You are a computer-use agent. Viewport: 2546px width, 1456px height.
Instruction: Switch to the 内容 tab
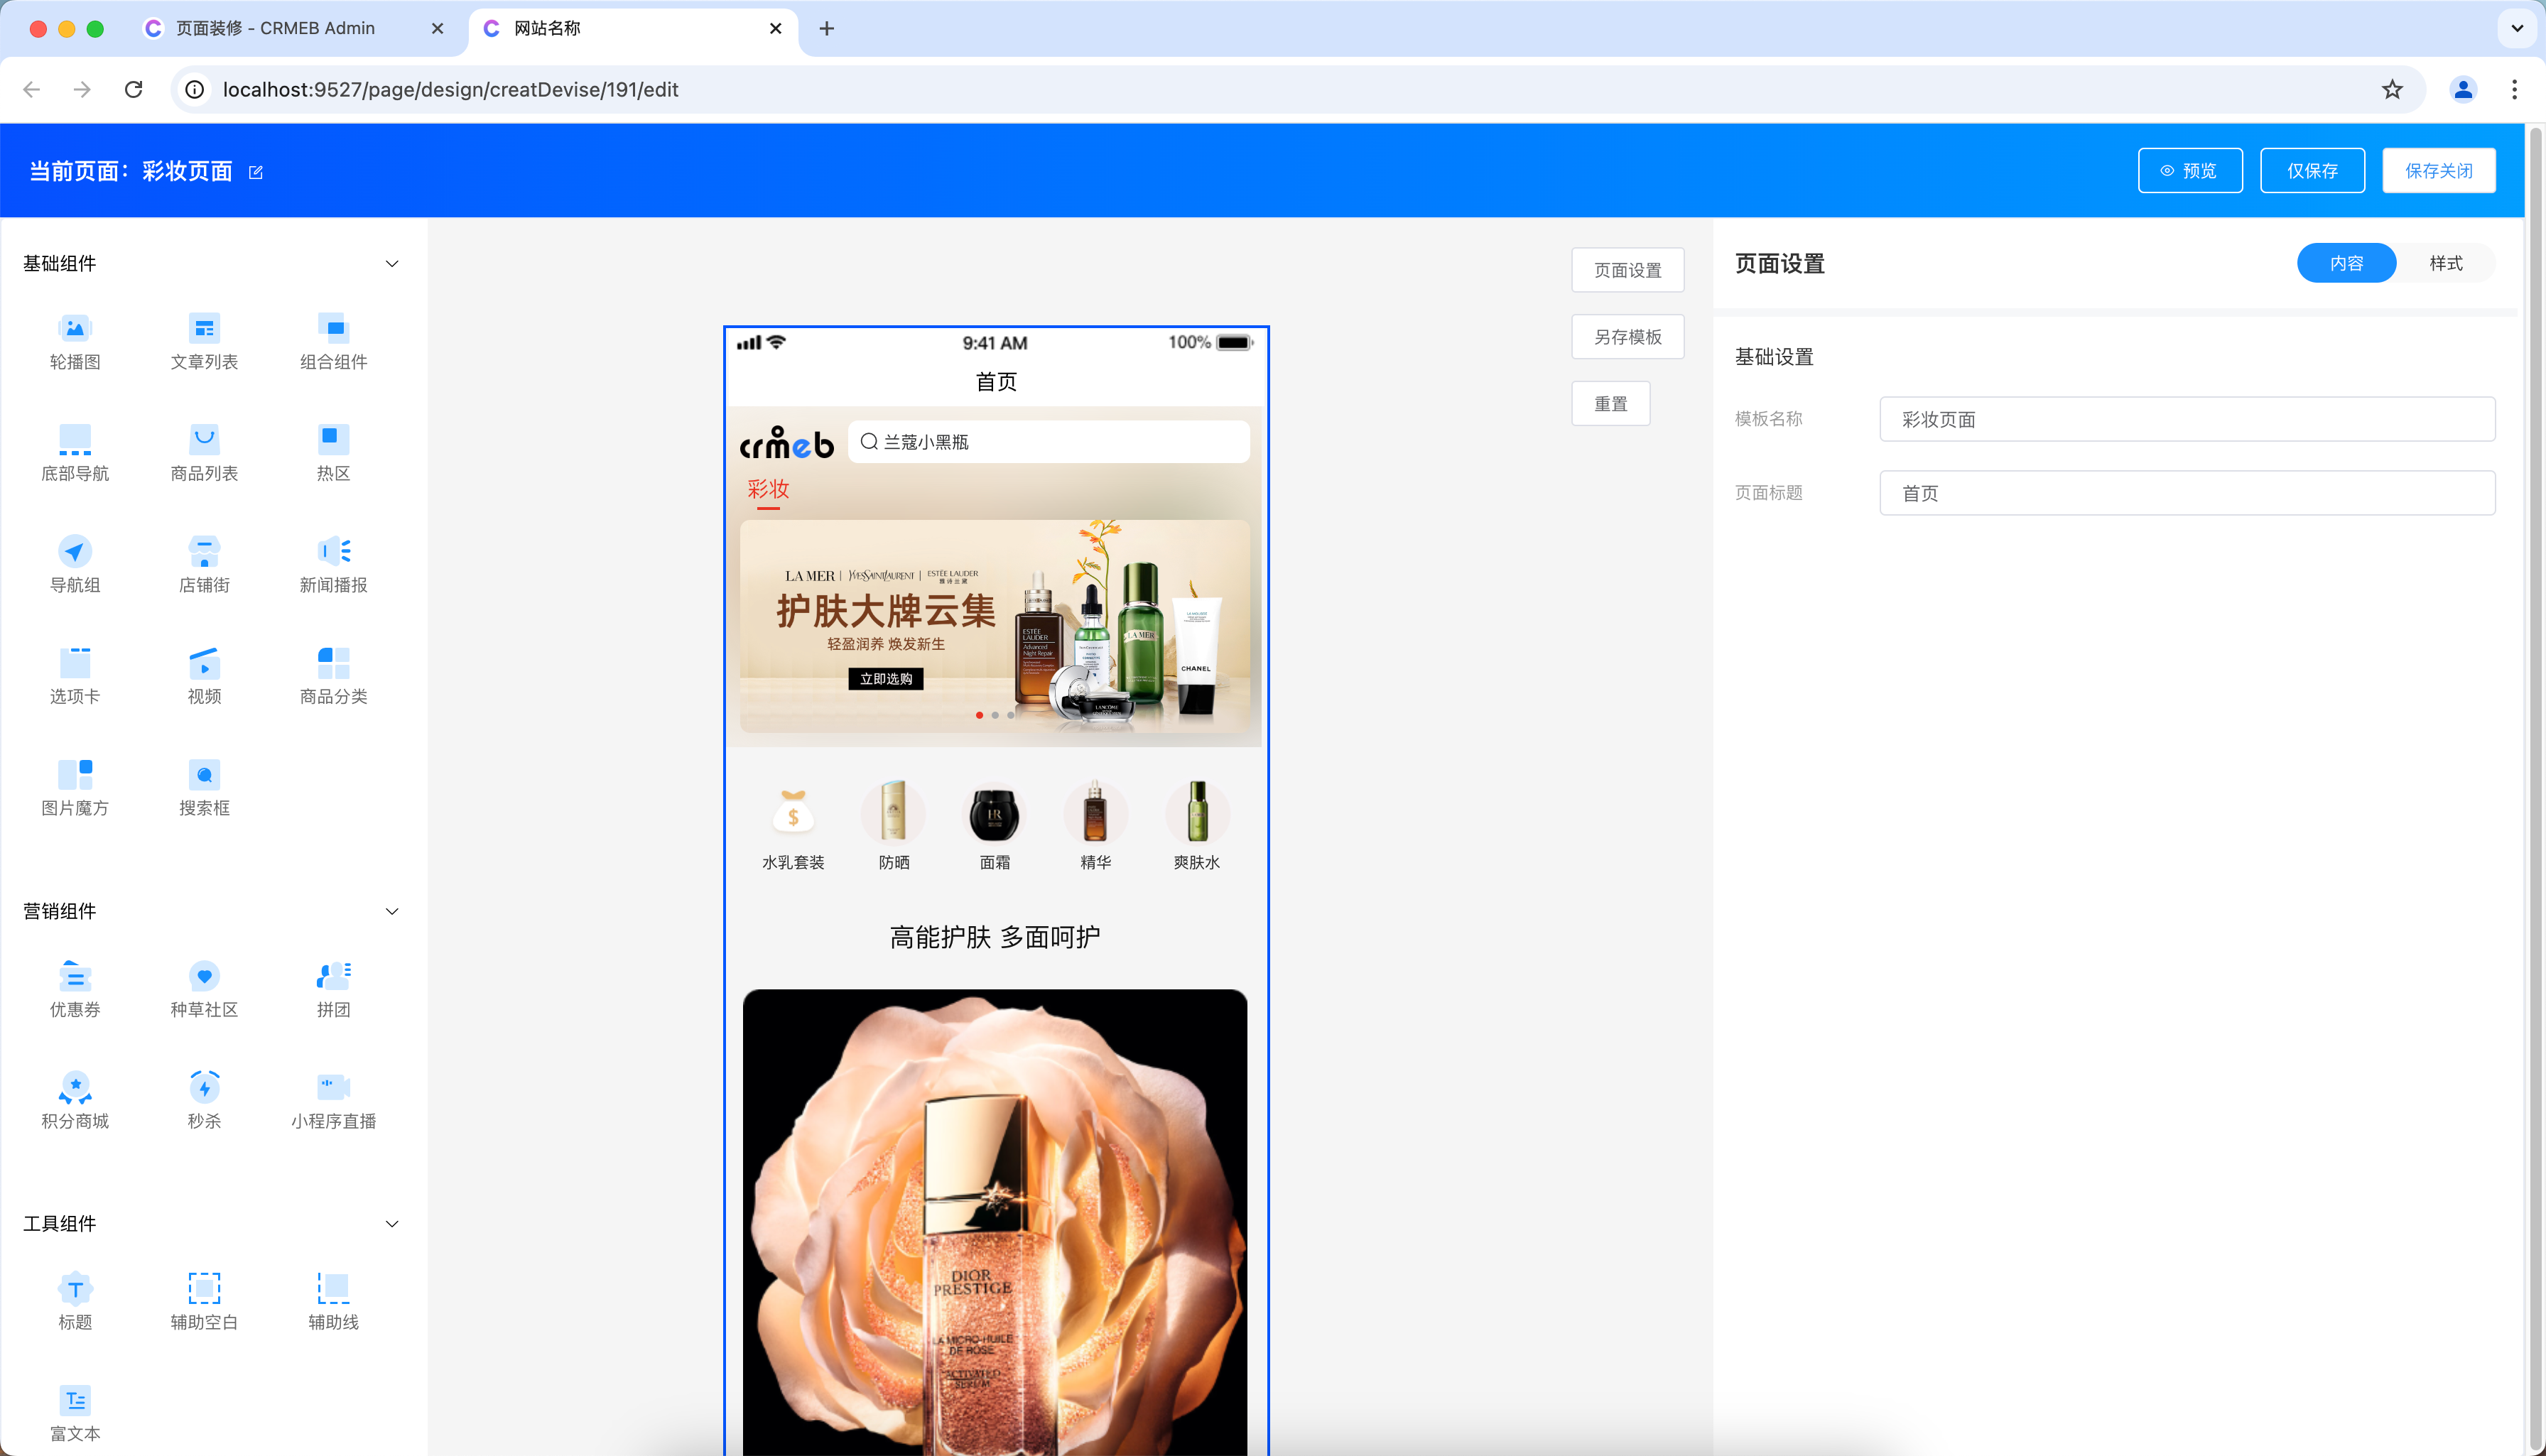(2346, 263)
